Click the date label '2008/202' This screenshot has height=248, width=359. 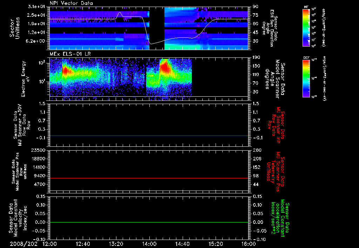23,244
